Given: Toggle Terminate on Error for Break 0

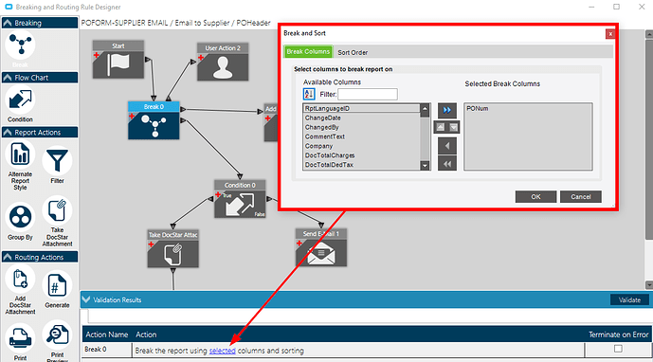Looking at the screenshot, I should tap(618, 349).
